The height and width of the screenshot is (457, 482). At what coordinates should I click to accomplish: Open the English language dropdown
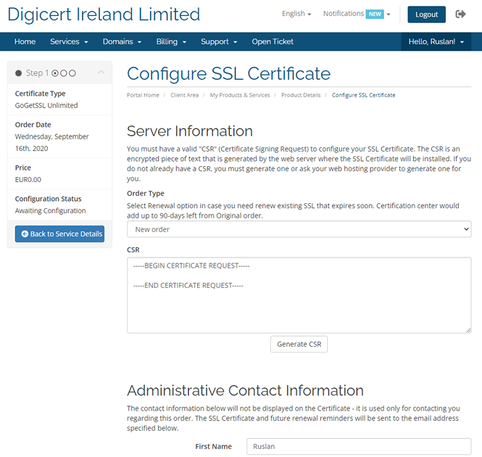tap(296, 14)
